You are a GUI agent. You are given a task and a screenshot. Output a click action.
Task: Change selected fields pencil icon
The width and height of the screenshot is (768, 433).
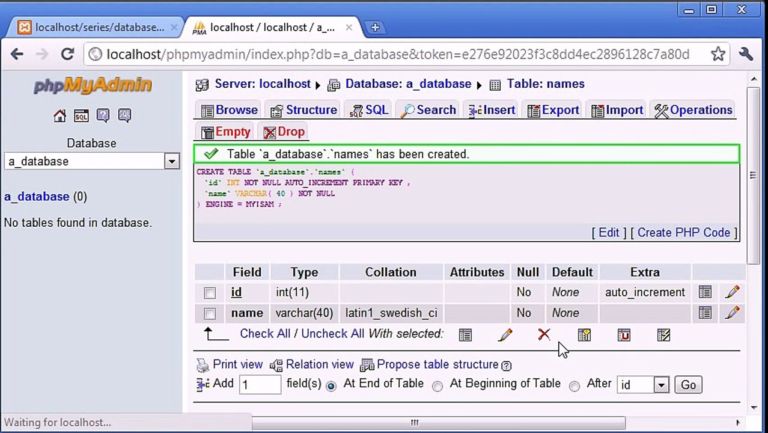(505, 335)
